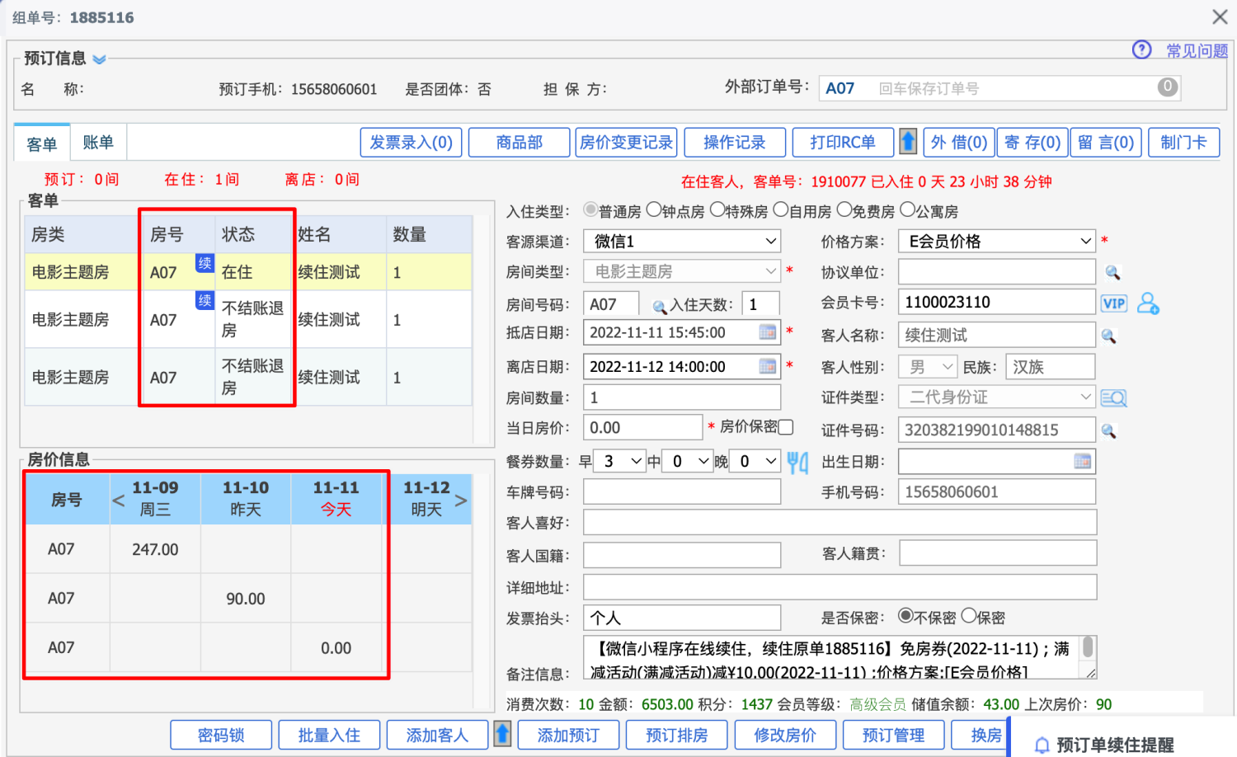Switch to the 账单 tab
This screenshot has width=1237, height=757.
click(98, 142)
